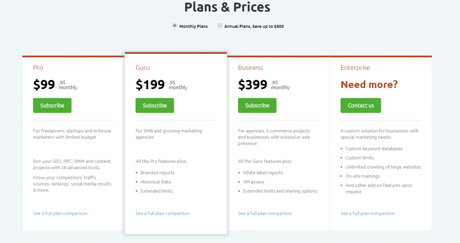Select the Monthly Plans radio button
Viewport: 460px width, 243px height.
175,26
